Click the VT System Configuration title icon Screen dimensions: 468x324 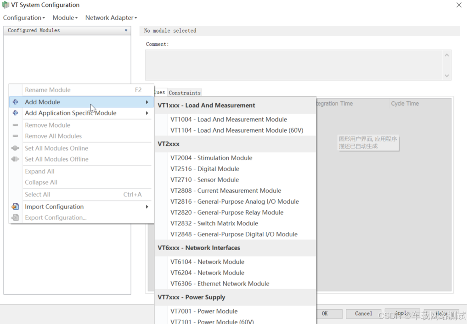pyautogui.click(x=6, y=5)
